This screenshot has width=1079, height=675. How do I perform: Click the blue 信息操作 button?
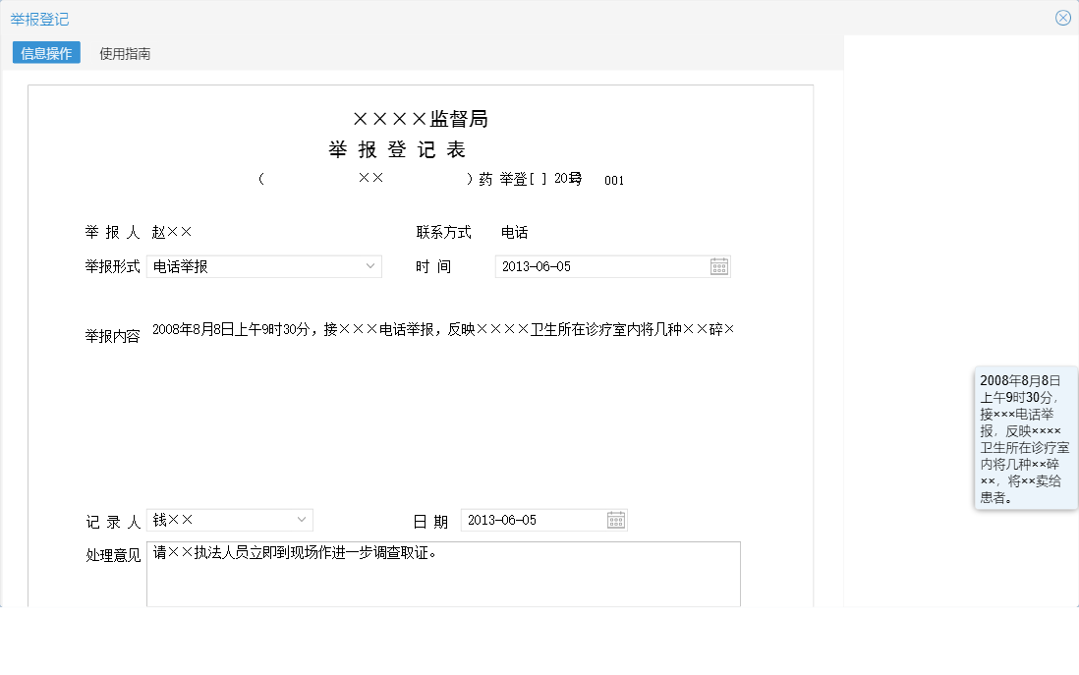click(45, 54)
